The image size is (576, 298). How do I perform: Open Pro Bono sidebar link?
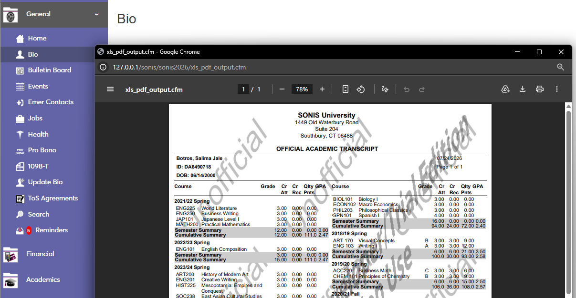tap(42, 150)
